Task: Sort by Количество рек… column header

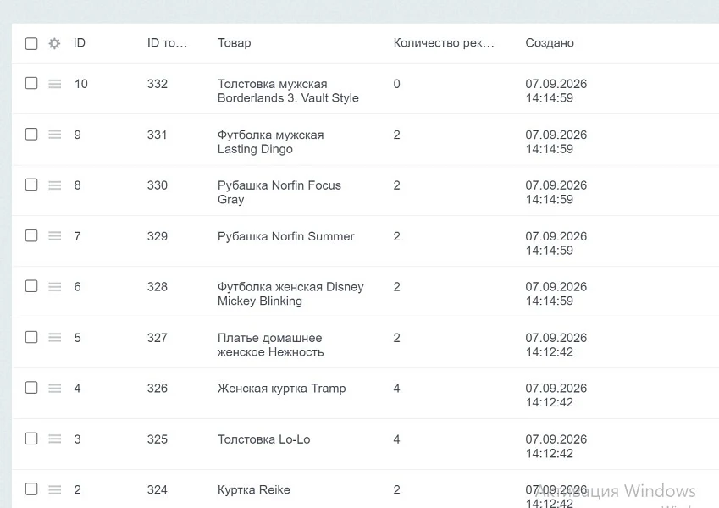Action: click(x=444, y=42)
